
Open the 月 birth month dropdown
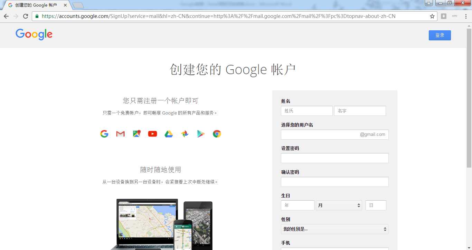point(339,205)
